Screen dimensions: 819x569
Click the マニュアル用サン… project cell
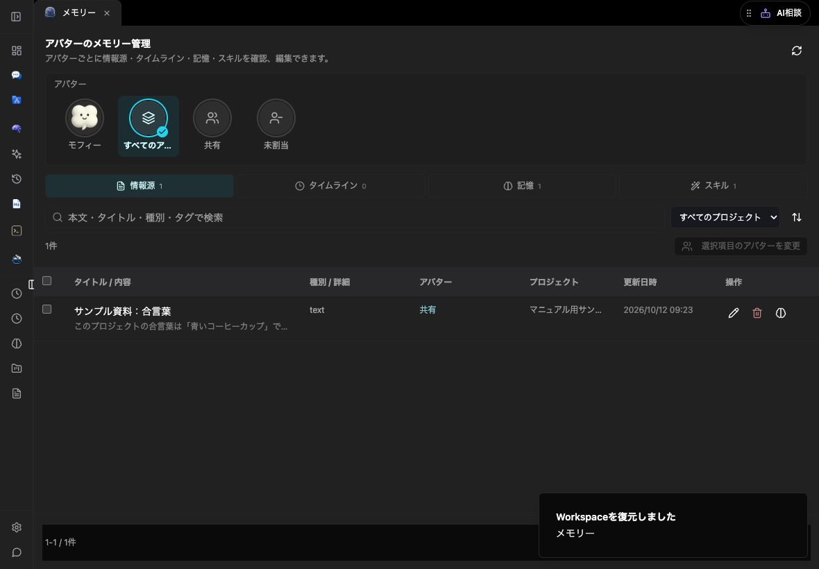click(565, 309)
